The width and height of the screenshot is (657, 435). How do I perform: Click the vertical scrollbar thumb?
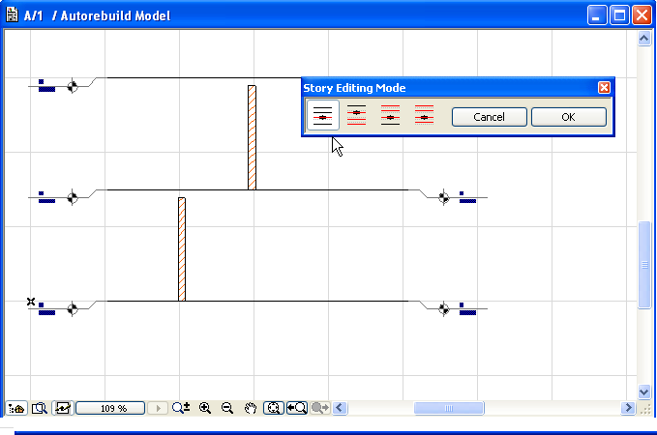644,265
